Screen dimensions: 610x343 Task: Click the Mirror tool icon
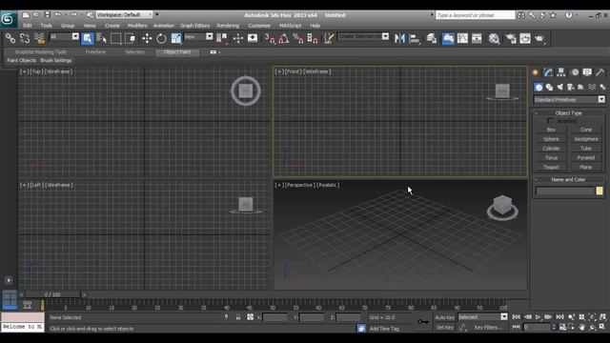(399, 38)
